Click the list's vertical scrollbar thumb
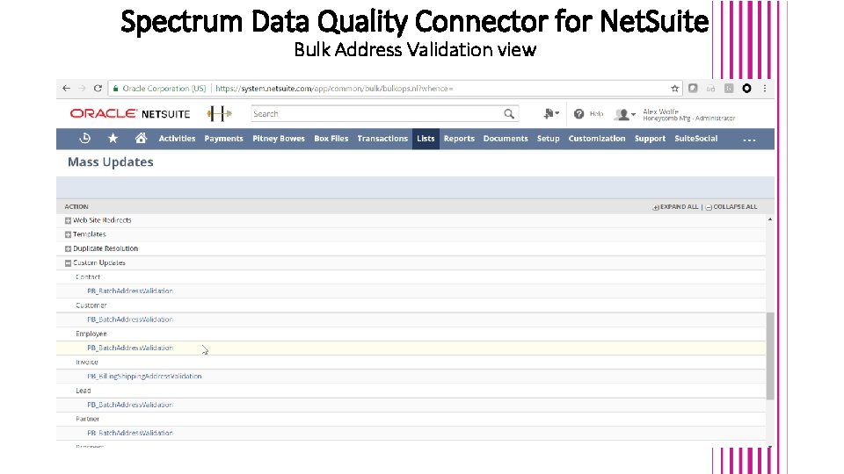844x474 pixels. [x=770, y=355]
